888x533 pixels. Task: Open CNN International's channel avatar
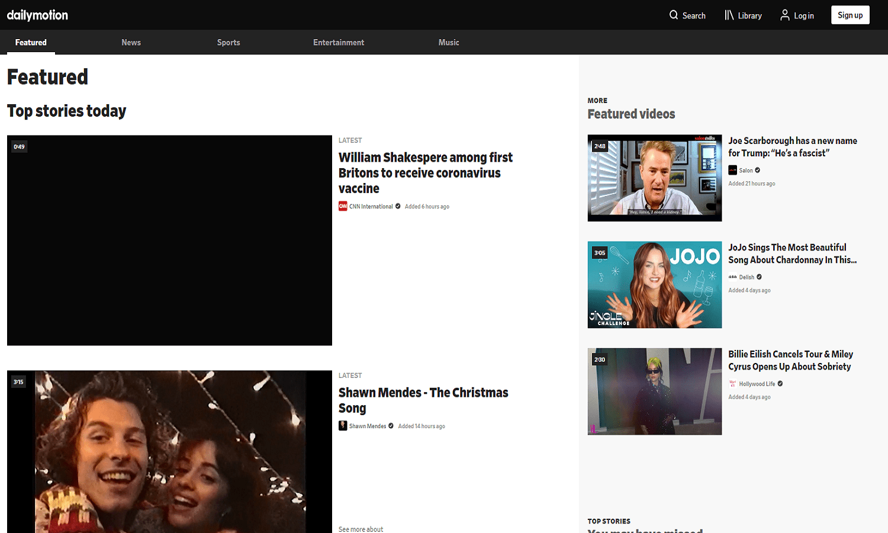coord(342,206)
